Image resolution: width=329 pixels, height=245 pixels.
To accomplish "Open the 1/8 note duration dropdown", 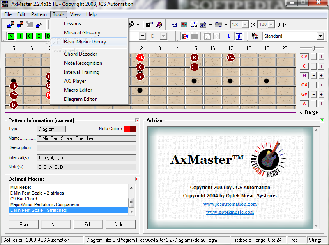I will (x=245, y=25).
